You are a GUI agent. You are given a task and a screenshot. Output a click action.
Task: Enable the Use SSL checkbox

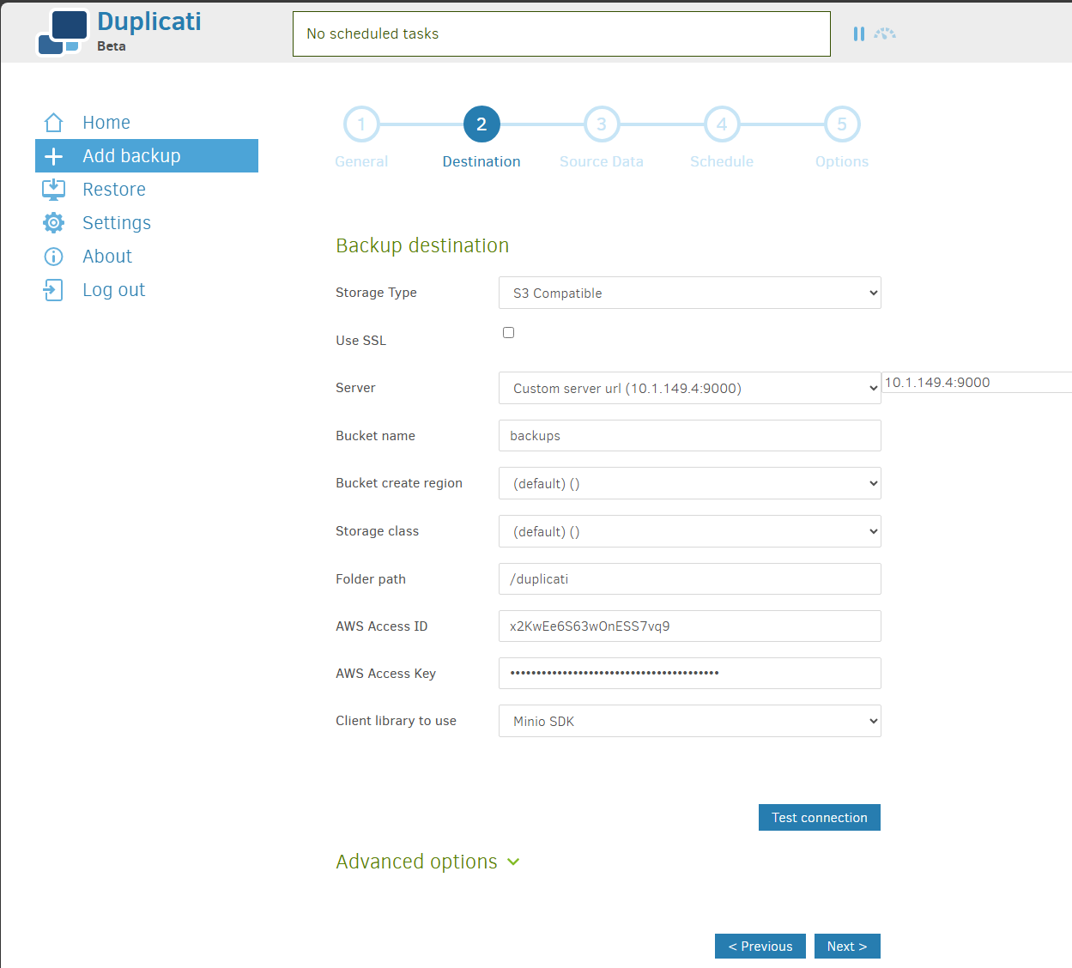[508, 332]
